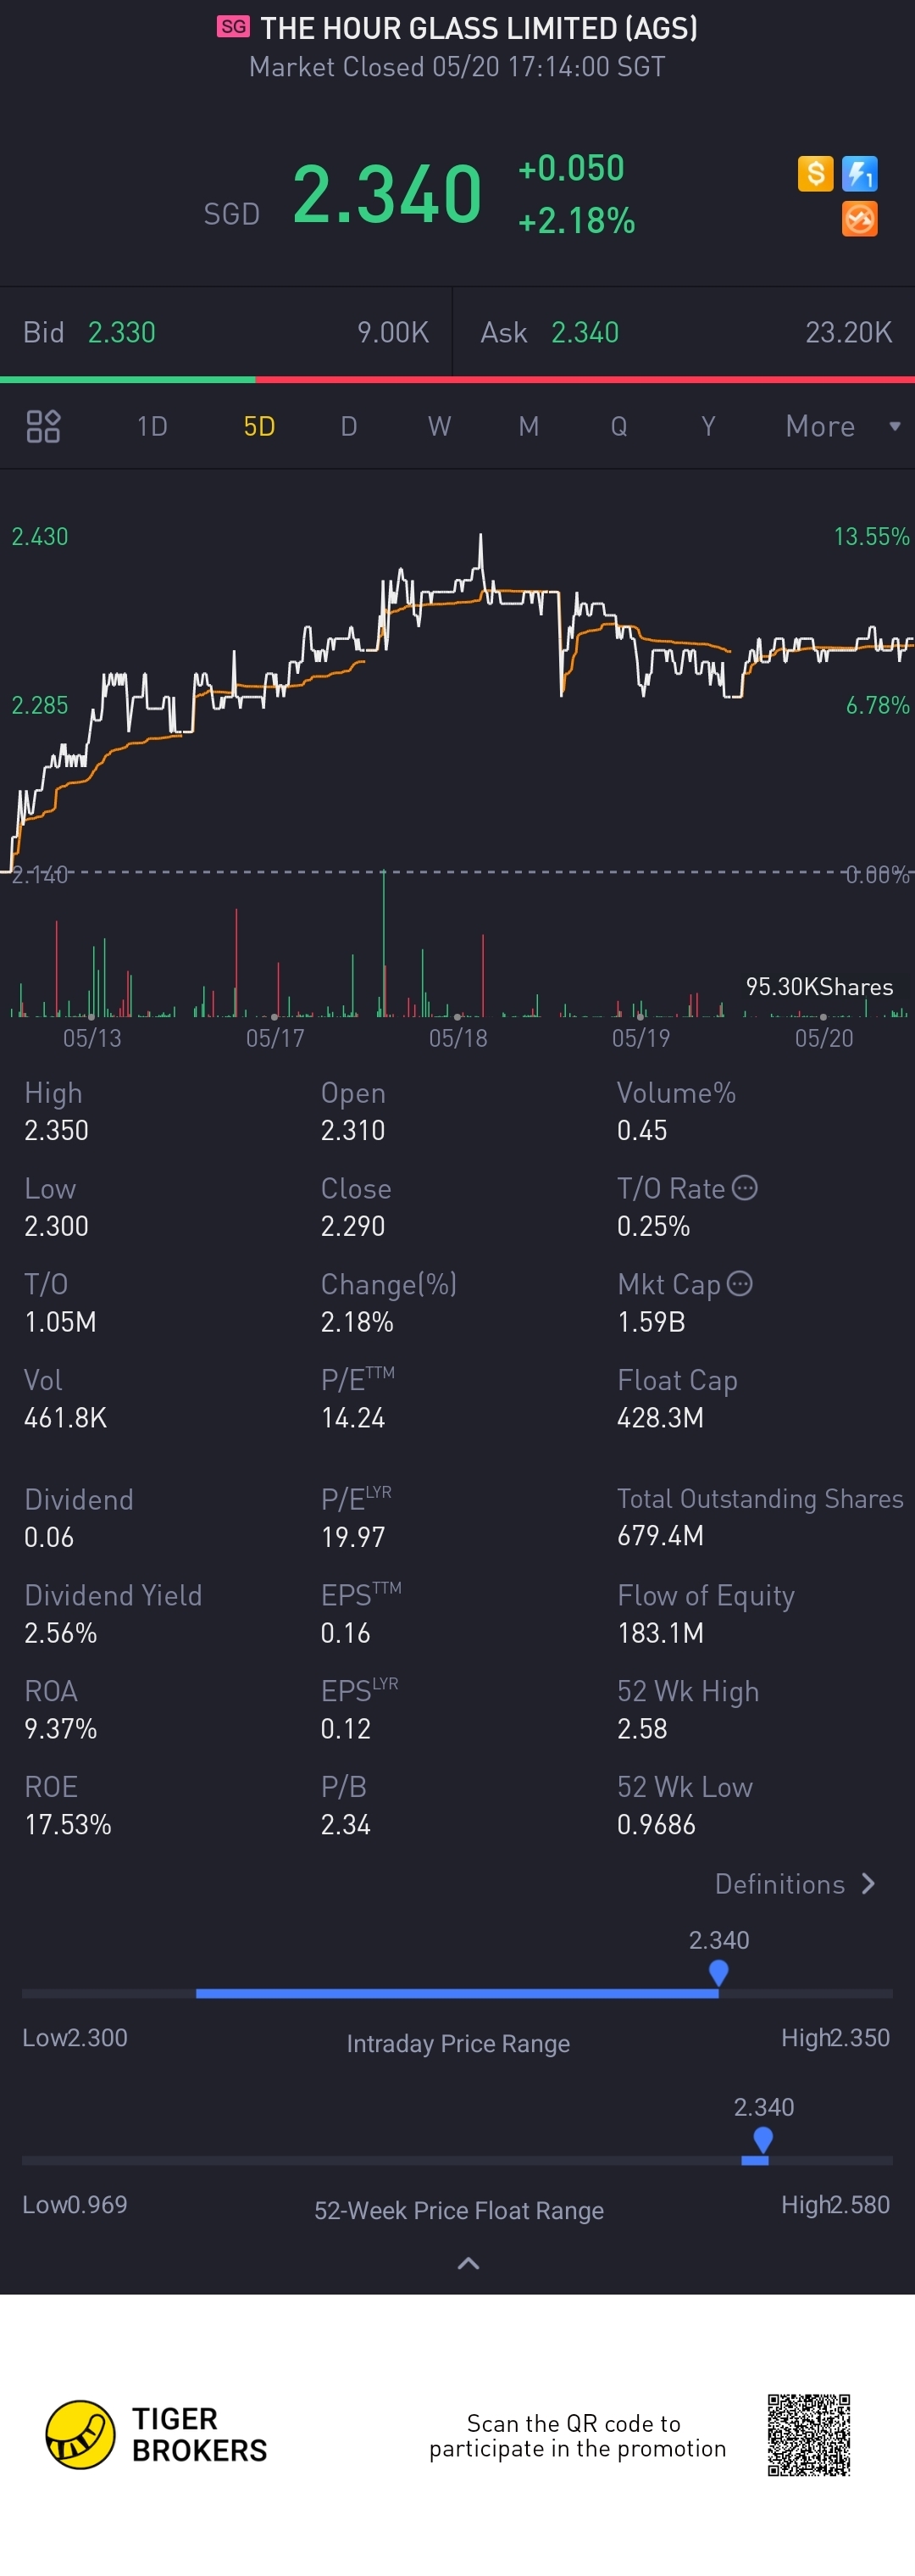This screenshot has height=2576, width=915.
Task: Switch to the Q quarterly chart tab
Action: tap(619, 426)
